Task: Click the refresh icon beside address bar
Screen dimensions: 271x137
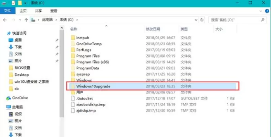Action: (202, 20)
